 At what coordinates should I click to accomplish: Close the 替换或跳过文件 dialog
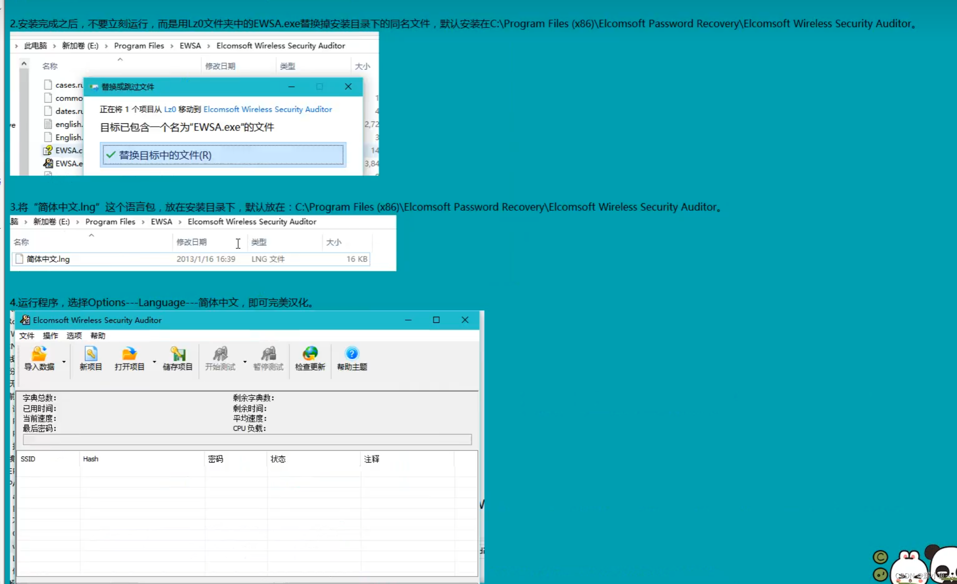[x=348, y=86]
